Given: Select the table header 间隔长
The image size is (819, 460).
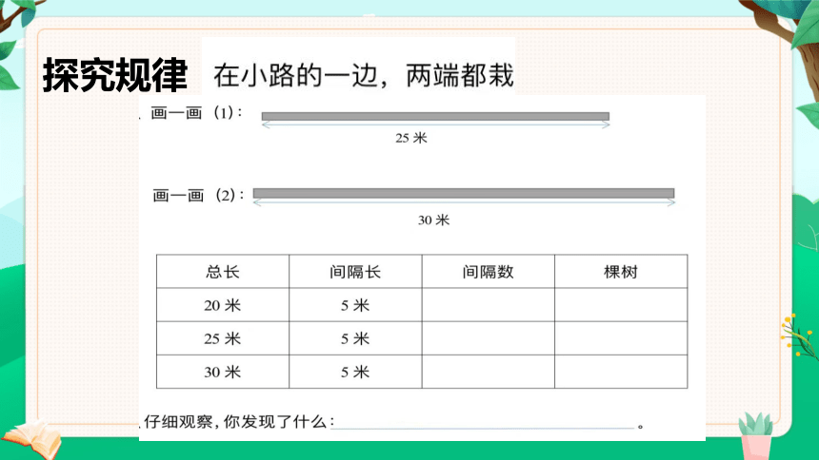Looking at the screenshot, I should click(x=355, y=271).
